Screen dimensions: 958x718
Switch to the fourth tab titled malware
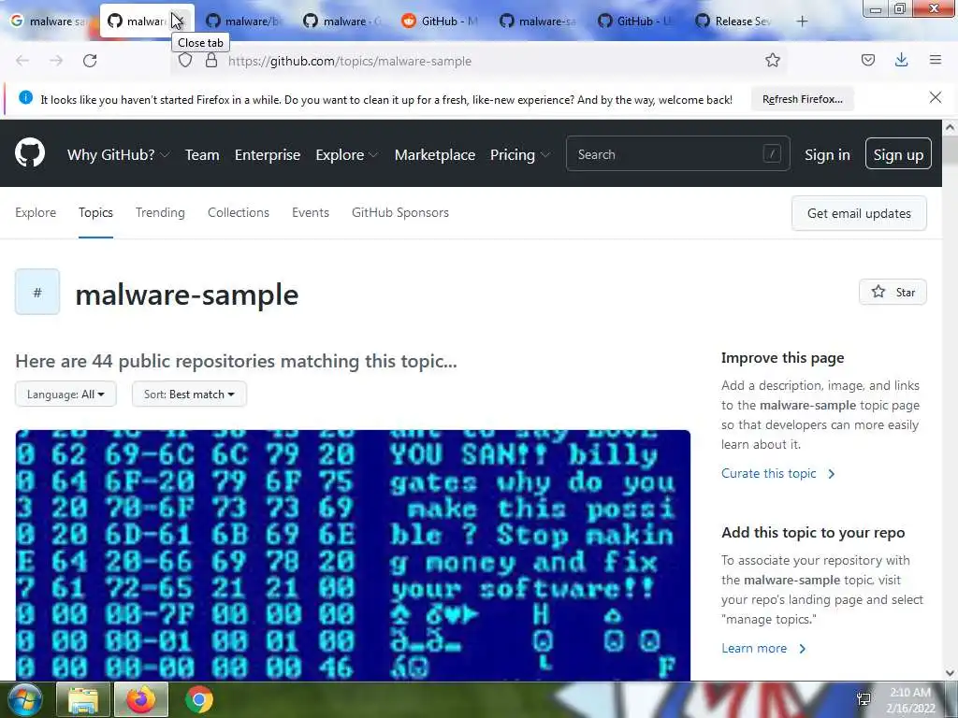point(342,22)
